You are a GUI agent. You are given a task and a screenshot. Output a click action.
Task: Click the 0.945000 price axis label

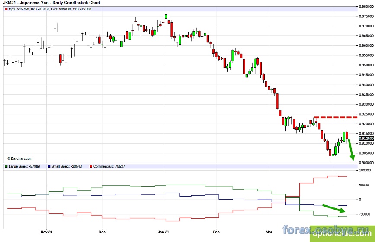coord(366,75)
